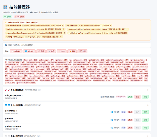Toggle the 重叠 filter chip
This screenshot has height=137, width=157.
tap(72, 51)
